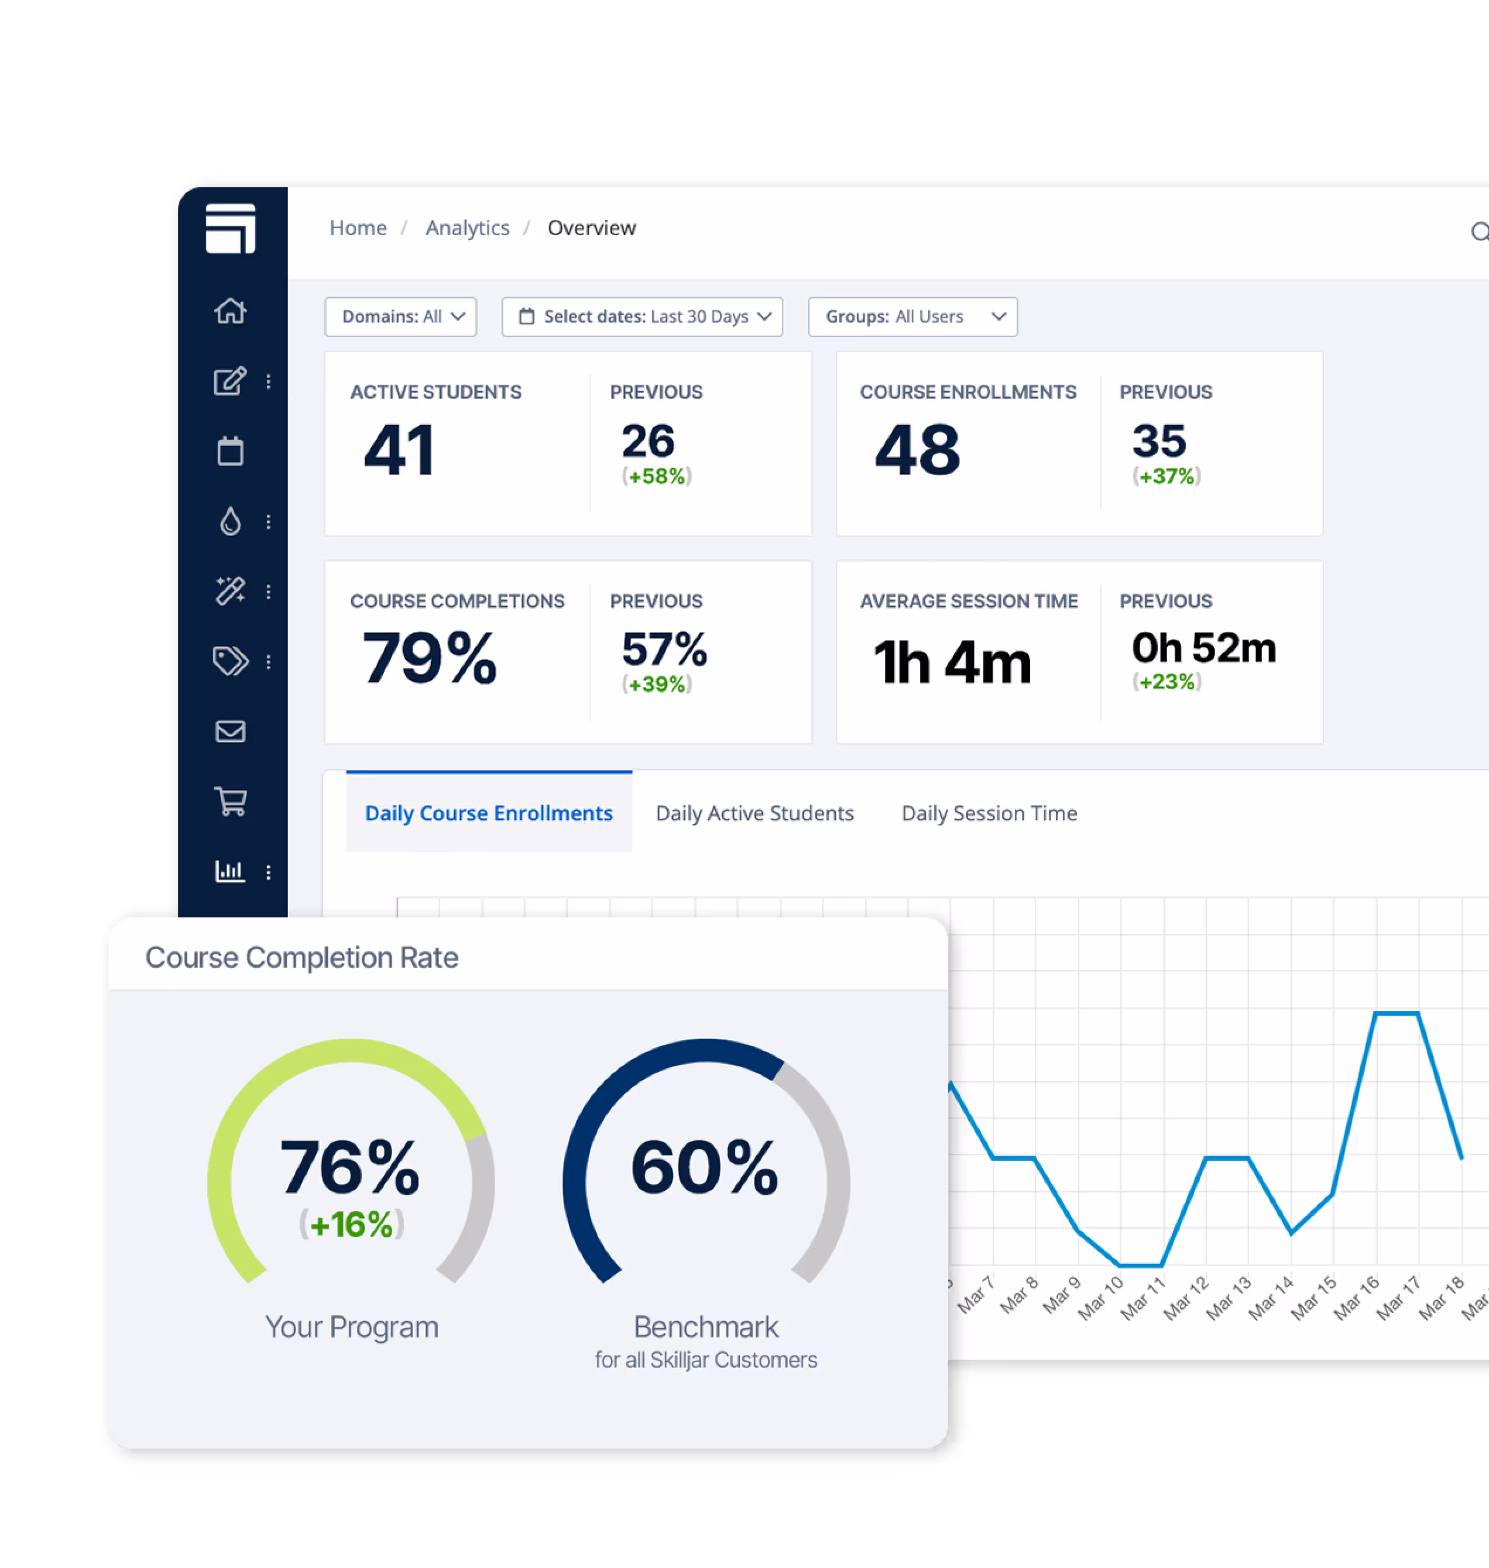This screenshot has width=1489, height=1568.
Task: Go to Home breadcrumb link
Action: [x=358, y=228]
